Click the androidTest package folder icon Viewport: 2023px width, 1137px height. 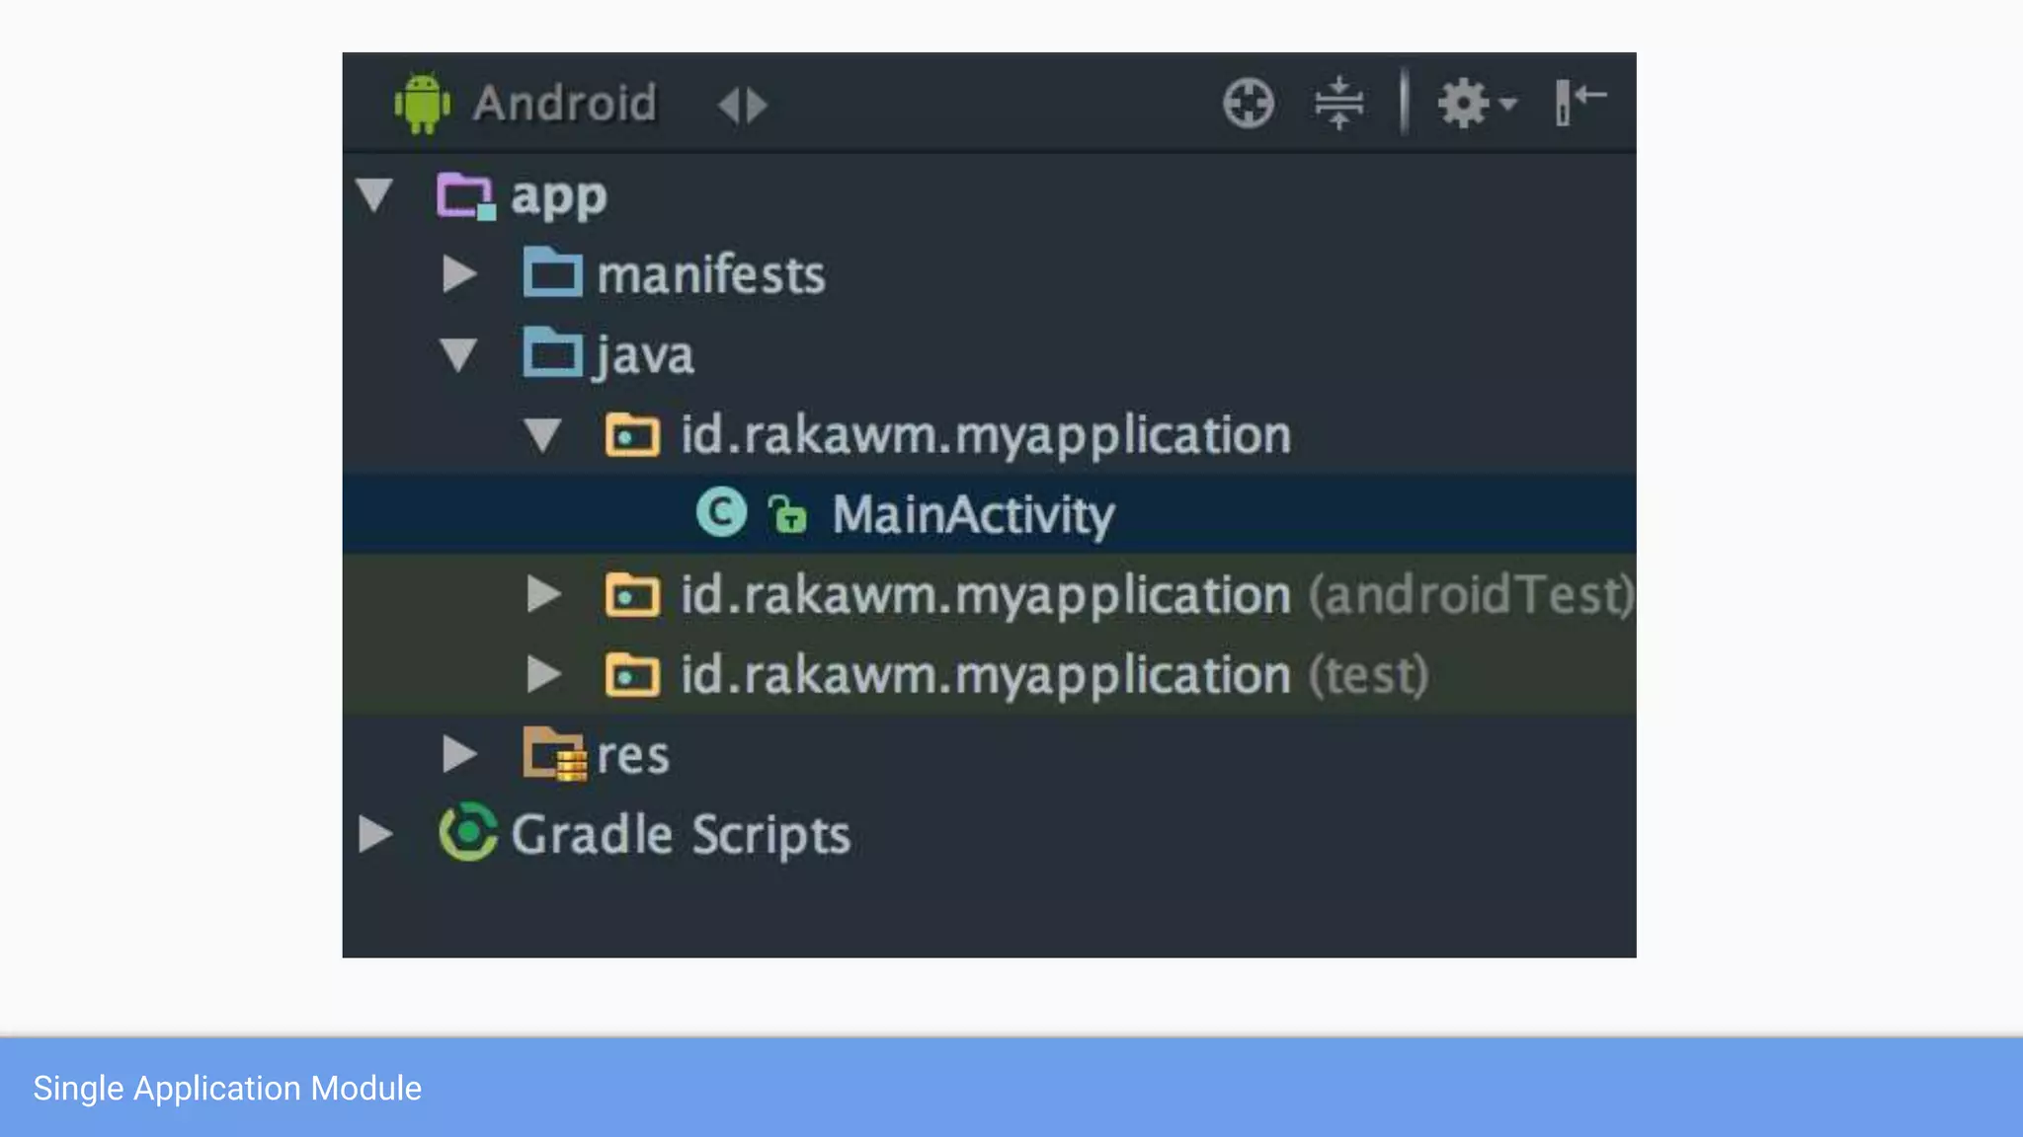(632, 594)
